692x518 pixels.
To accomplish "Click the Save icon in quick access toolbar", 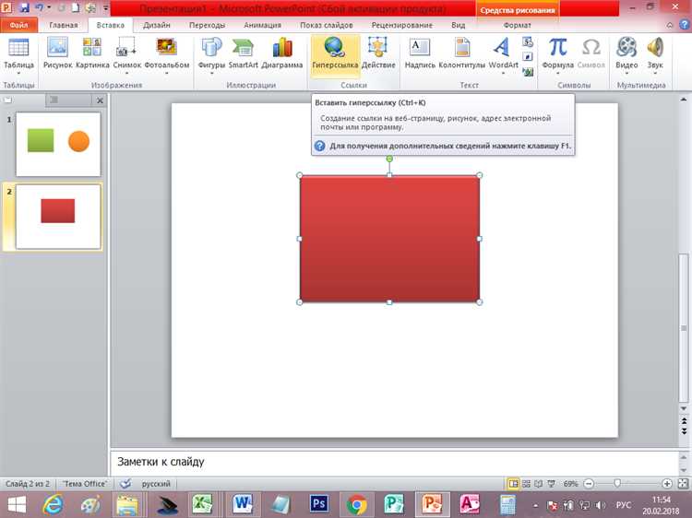I will 24,7.
